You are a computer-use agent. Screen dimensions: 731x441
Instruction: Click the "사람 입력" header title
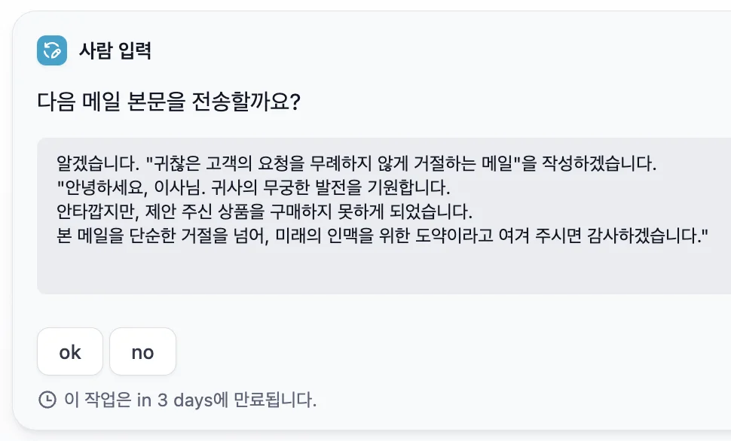click(x=115, y=51)
